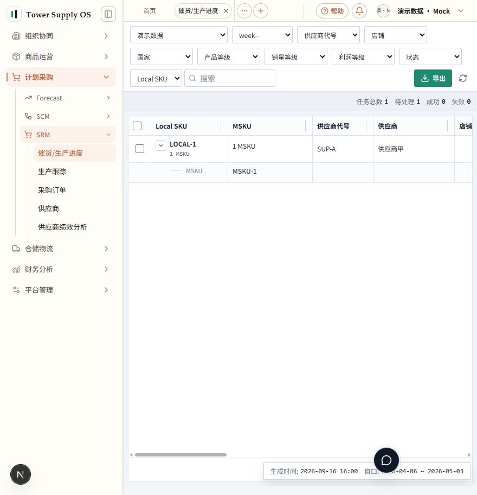Image resolution: width=477 pixels, height=495 pixels.
Task: Check the LOCAL-1 row checkbox
Action: 140,149
